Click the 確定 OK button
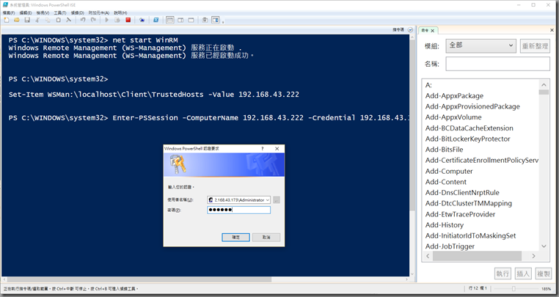The width and height of the screenshot is (559, 297). pos(235,237)
